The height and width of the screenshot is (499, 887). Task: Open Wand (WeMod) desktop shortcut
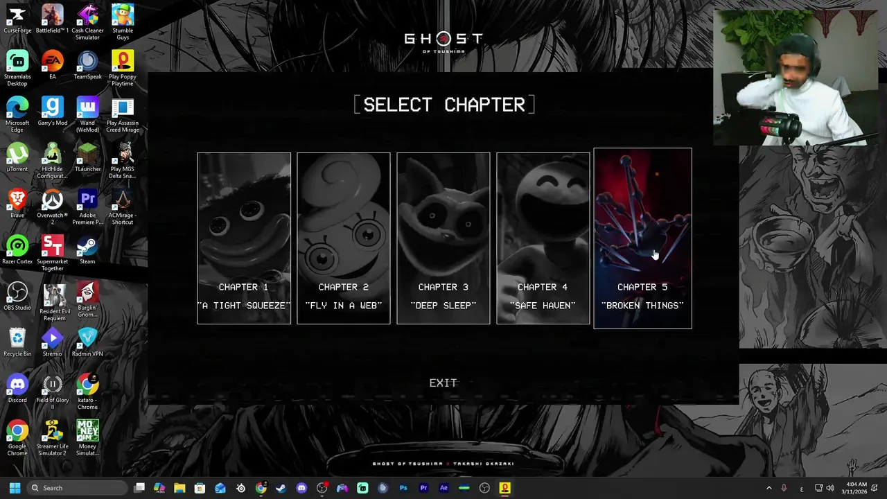(x=87, y=114)
